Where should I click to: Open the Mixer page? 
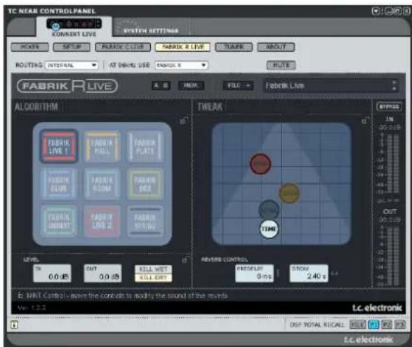(x=29, y=47)
